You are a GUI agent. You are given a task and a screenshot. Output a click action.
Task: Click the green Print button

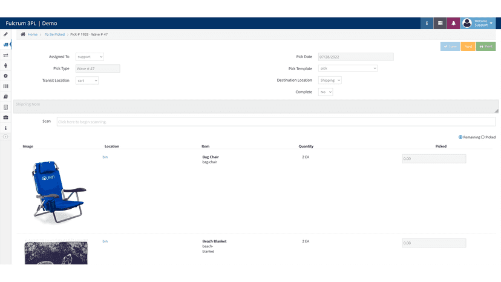[x=486, y=47]
